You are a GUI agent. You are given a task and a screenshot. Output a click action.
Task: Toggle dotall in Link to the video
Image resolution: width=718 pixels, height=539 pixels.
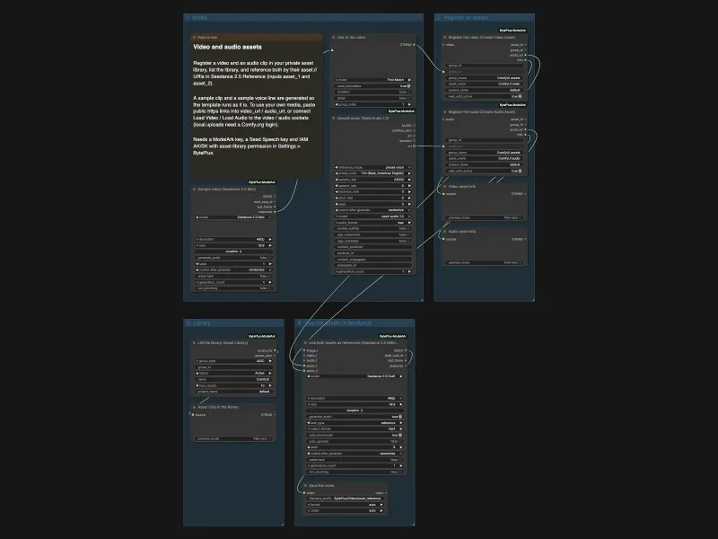click(372, 98)
